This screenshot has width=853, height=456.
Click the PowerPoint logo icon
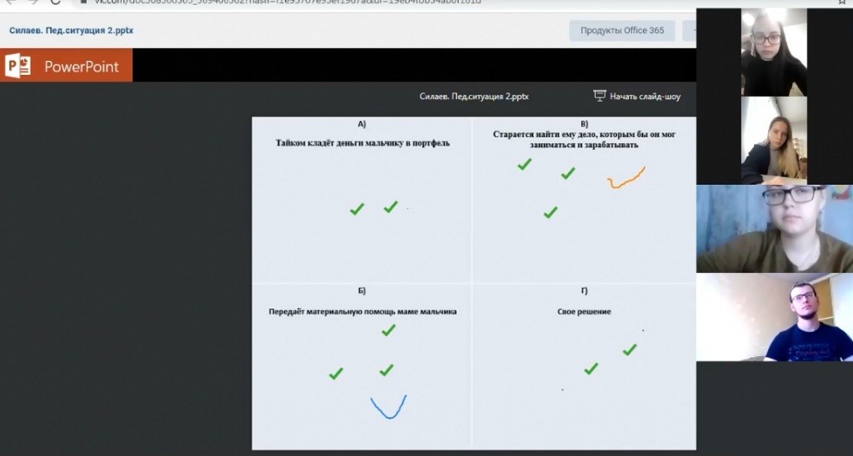pyautogui.click(x=18, y=66)
